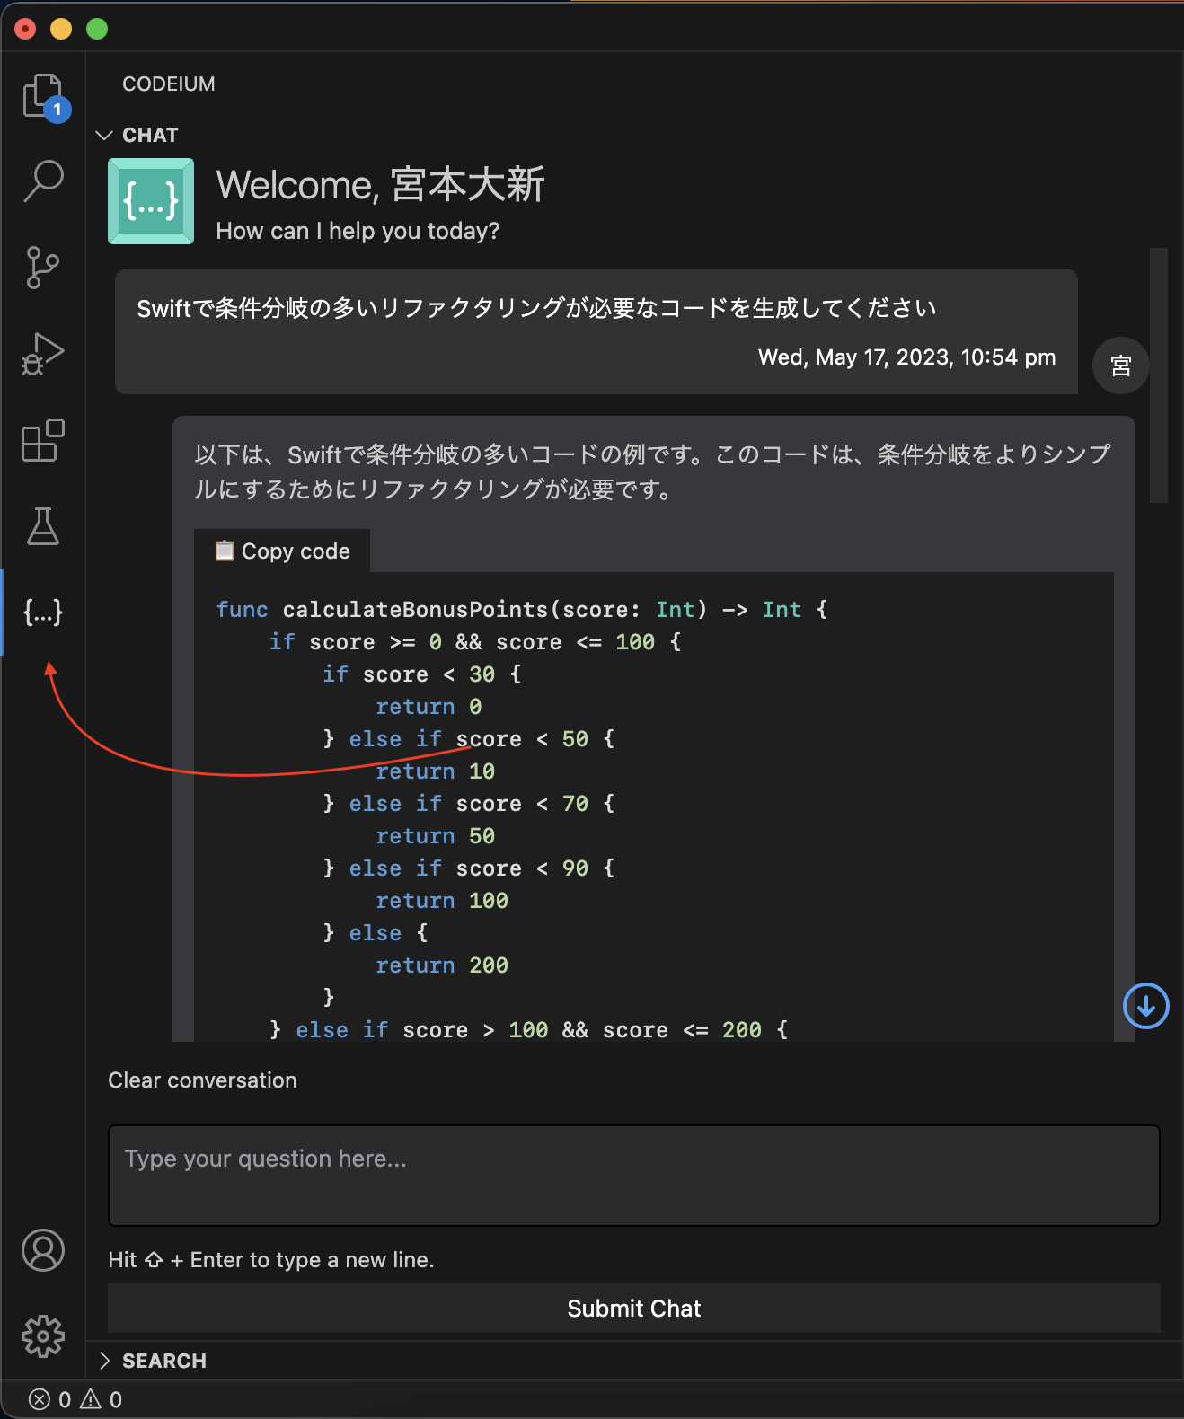
Task: Click the user avatar beside the message
Action: pyautogui.click(x=1120, y=366)
